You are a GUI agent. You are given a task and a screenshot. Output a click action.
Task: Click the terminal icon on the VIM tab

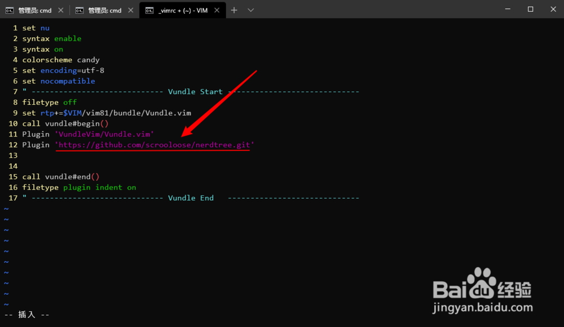click(149, 10)
